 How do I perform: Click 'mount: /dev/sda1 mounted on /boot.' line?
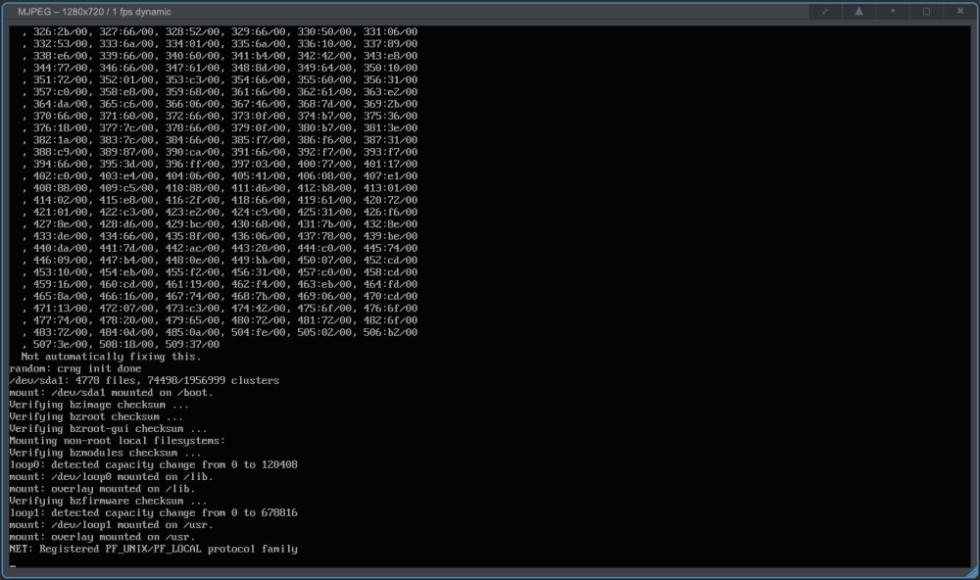[x=112, y=393]
